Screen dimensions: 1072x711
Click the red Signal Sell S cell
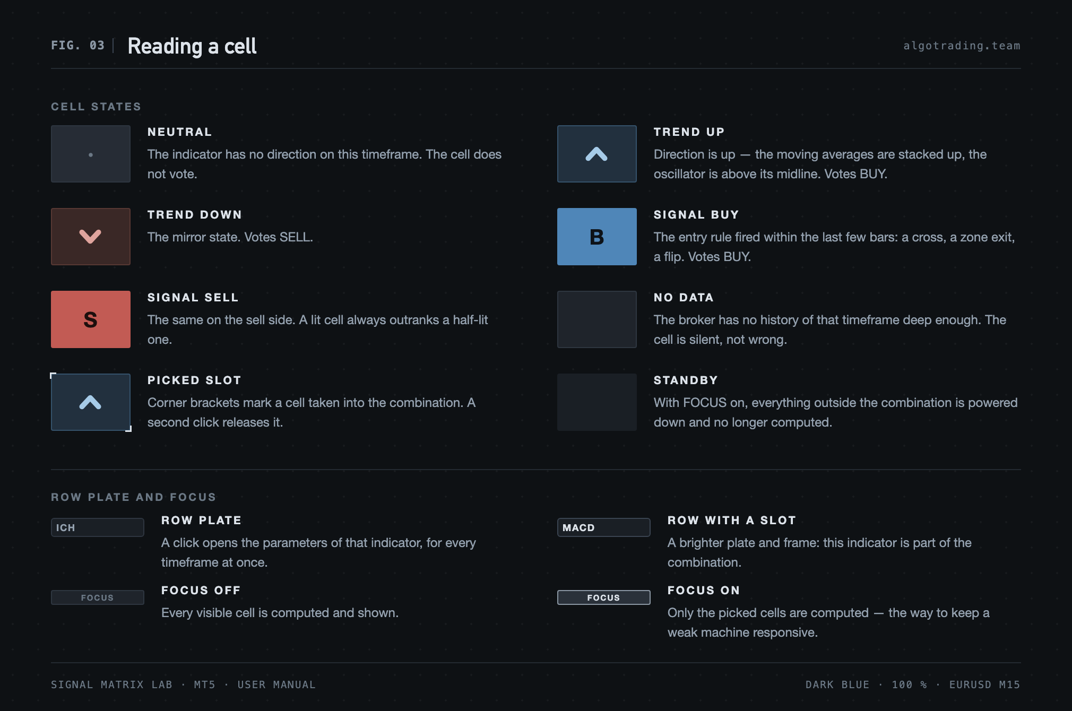pyautogui.click(x=91, y=319)
